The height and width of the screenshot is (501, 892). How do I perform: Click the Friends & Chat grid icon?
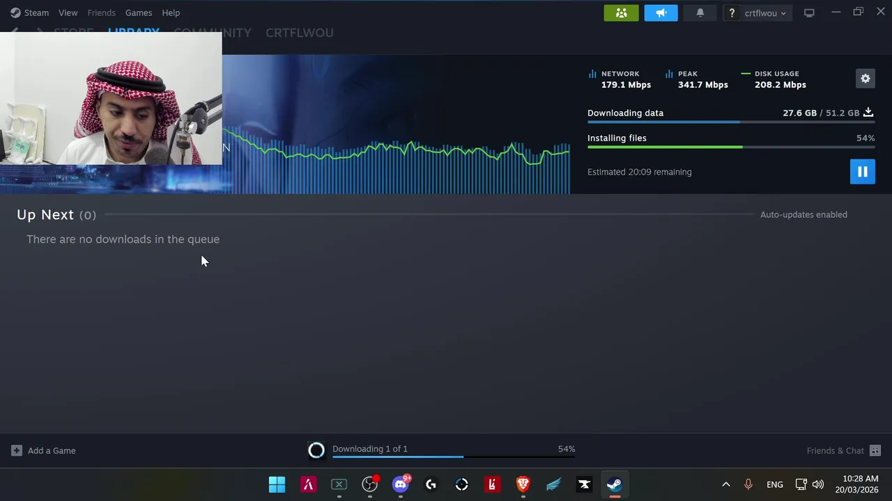875,450
